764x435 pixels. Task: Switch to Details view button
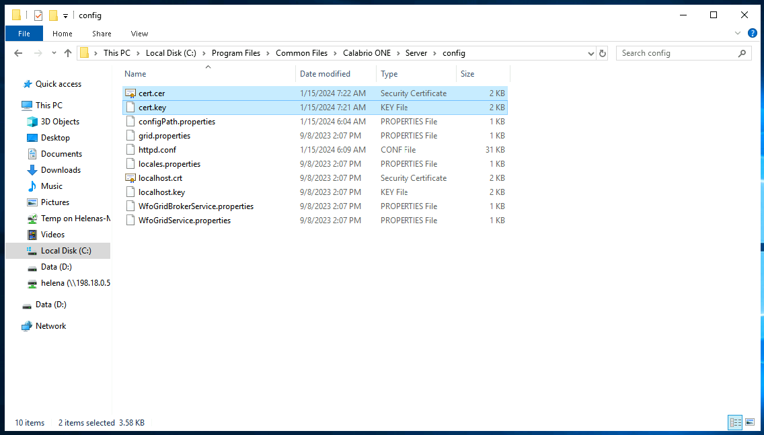pyautogui.click(x=735, y=422)
